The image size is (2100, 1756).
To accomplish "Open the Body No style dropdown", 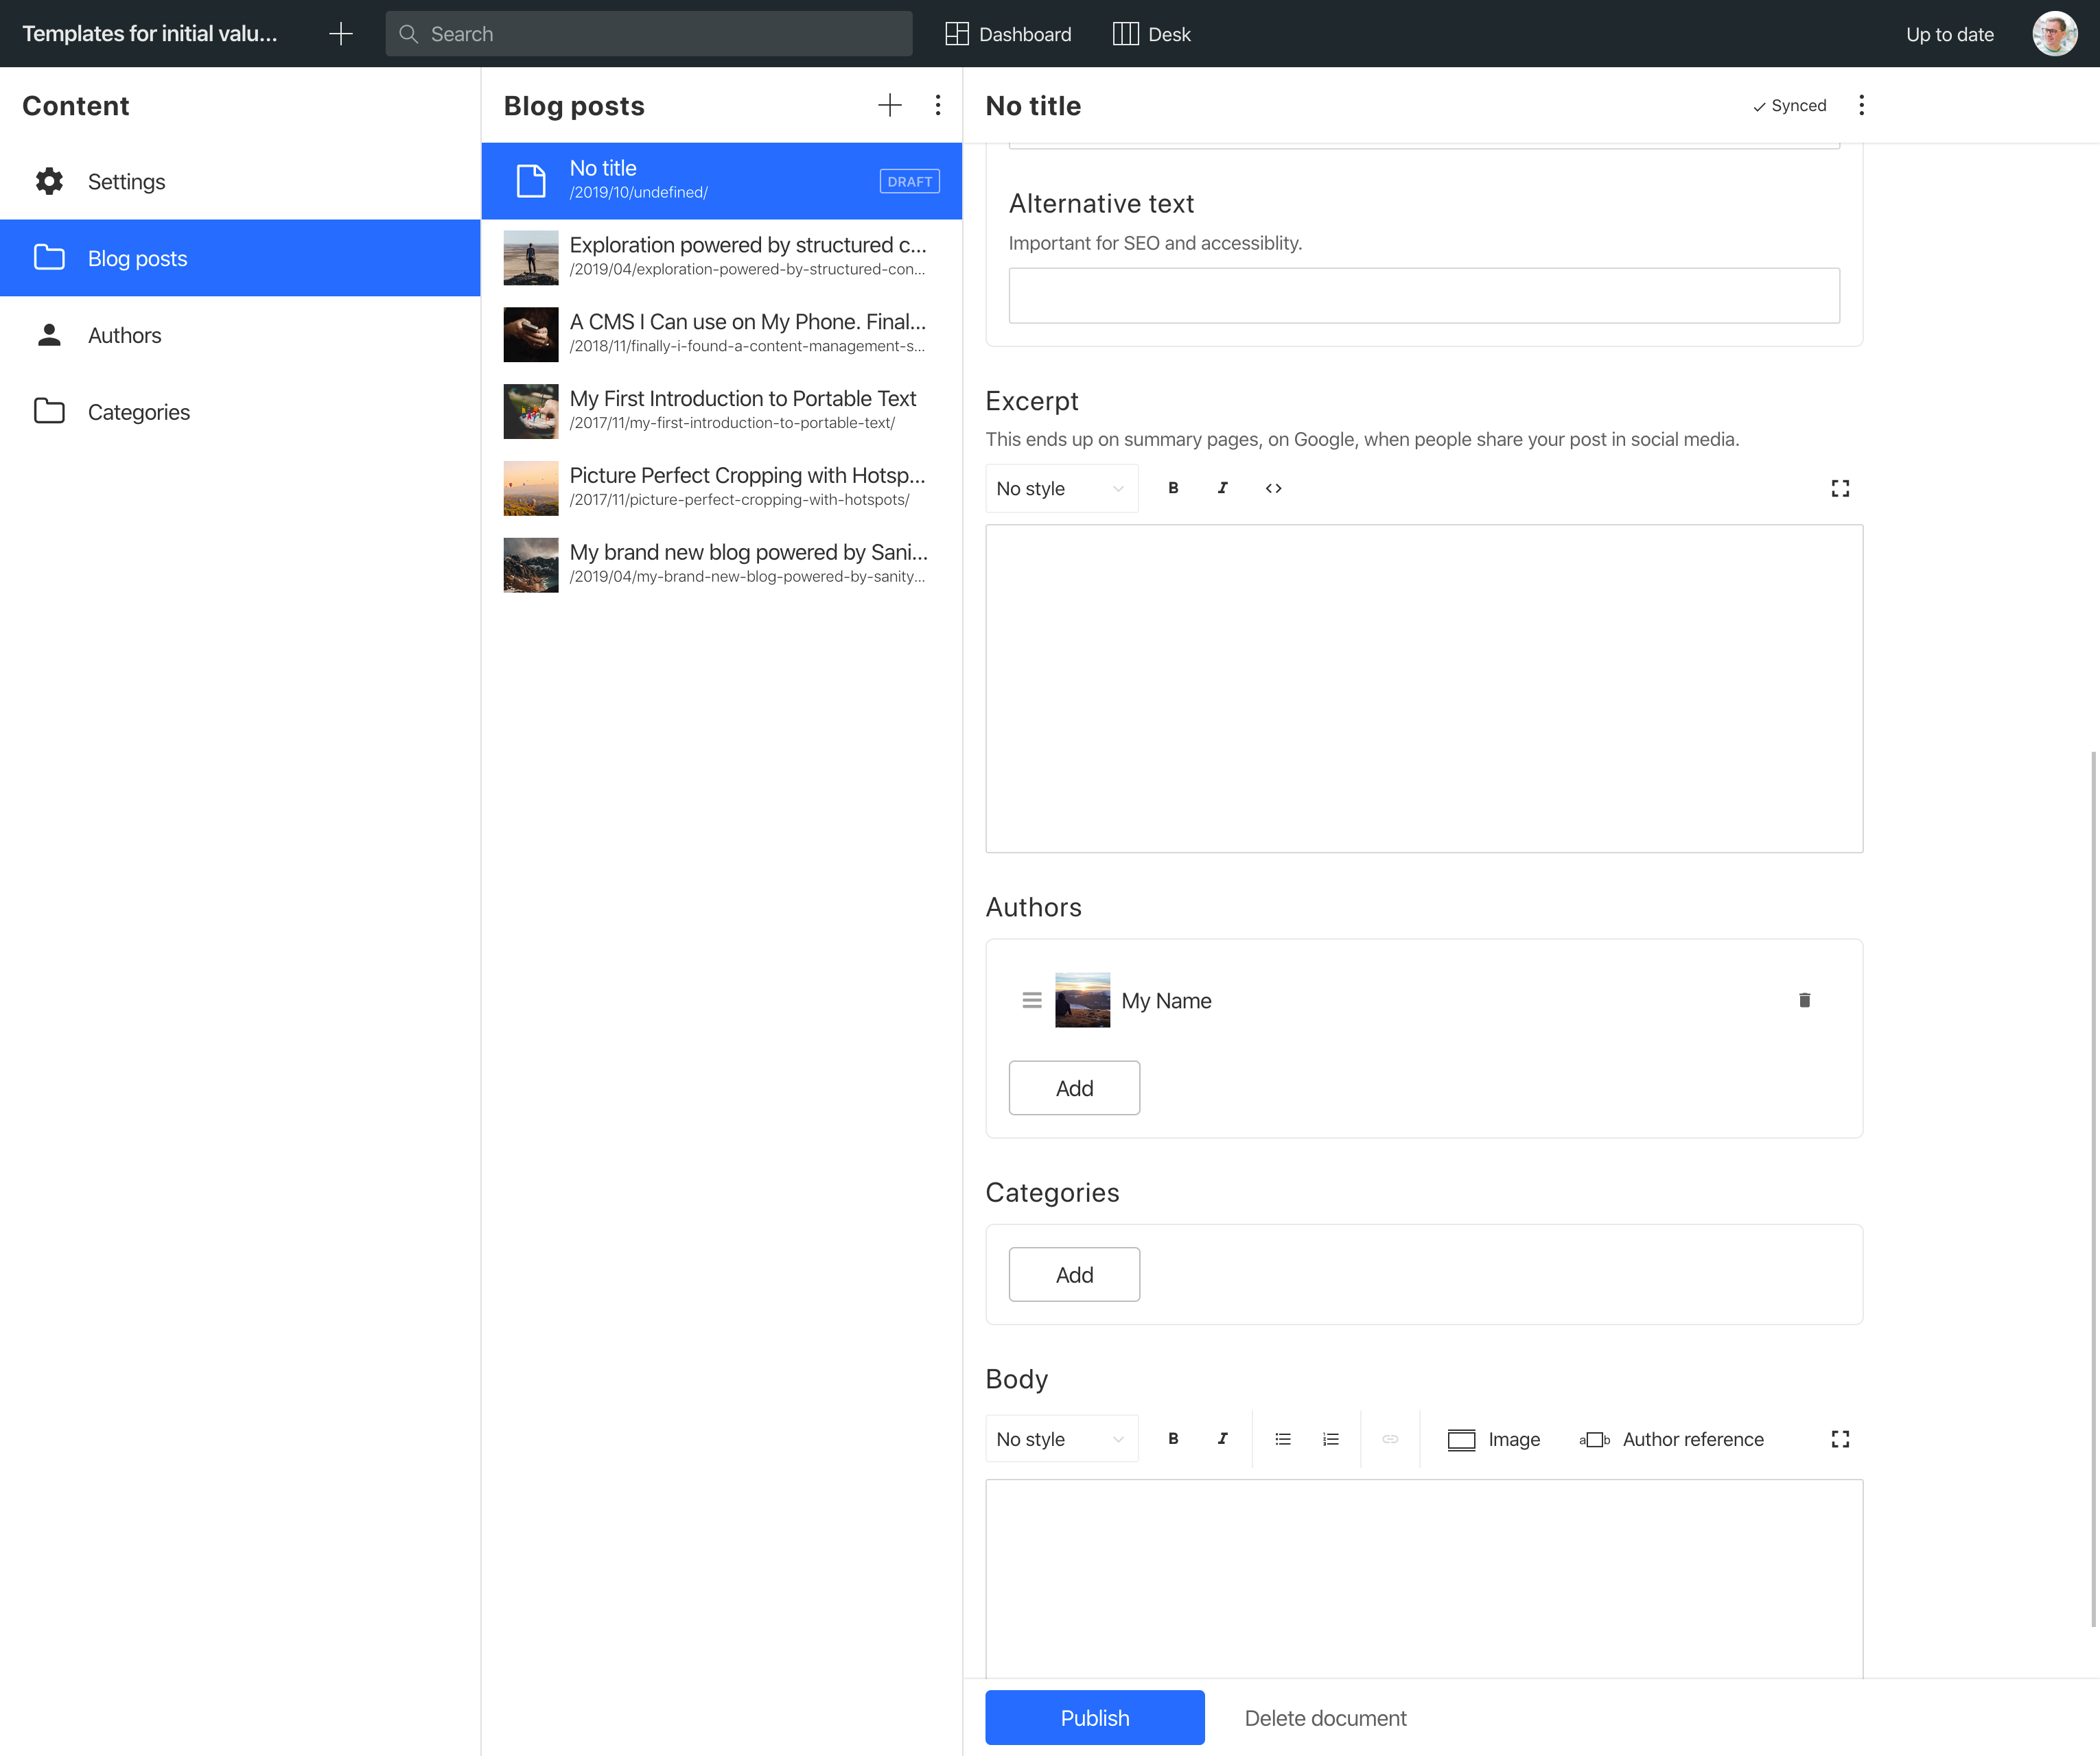I will [1061, 1439].
